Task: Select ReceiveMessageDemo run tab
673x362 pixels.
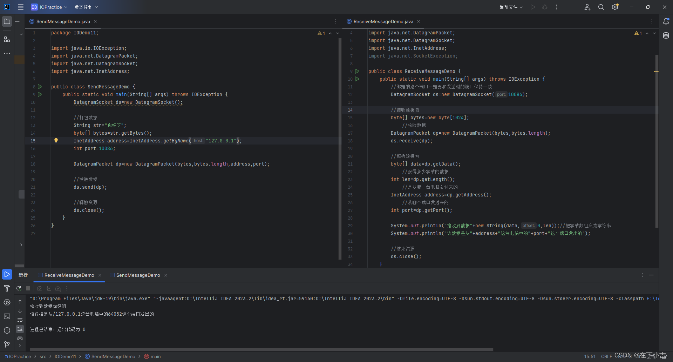Action: [x=69, y=275]
